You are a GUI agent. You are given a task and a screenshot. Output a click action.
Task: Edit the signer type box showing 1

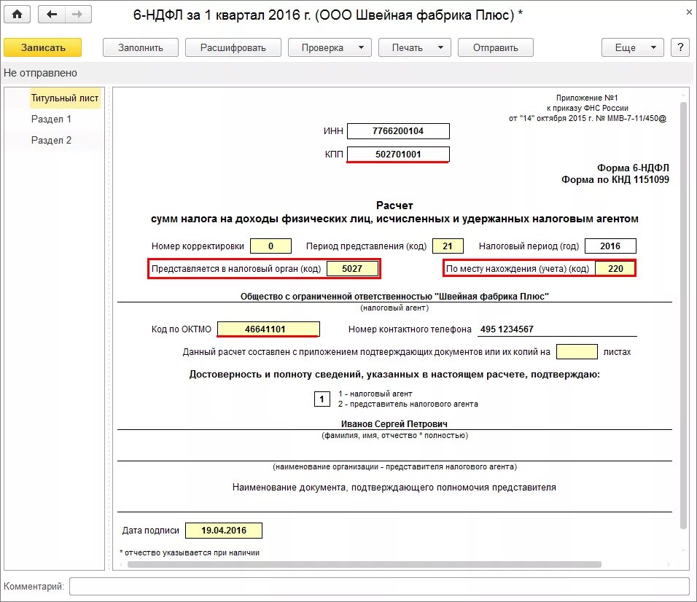point(322,399)
